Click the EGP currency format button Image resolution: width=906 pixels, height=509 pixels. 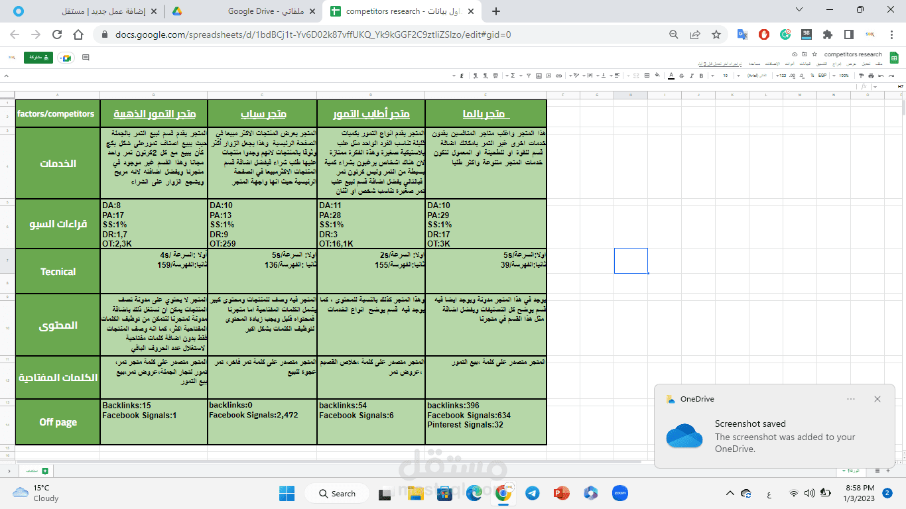[822, 75]
